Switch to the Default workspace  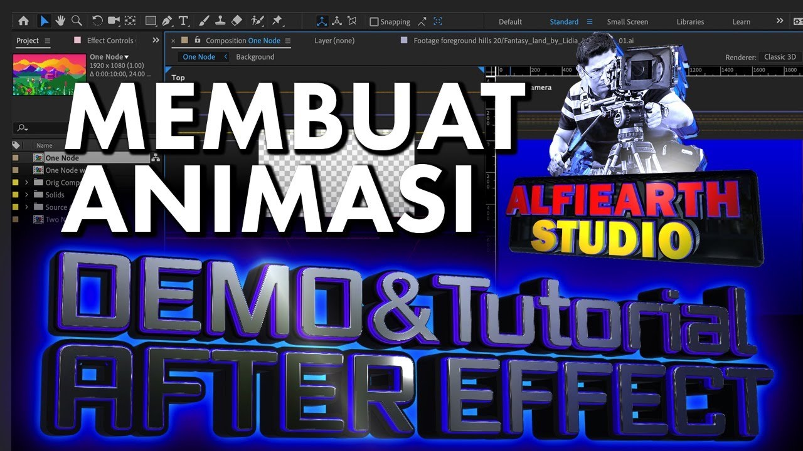(510, 22)
